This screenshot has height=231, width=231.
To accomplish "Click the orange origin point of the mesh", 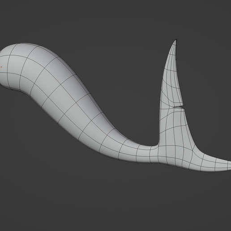I will (x=1, y=67).
